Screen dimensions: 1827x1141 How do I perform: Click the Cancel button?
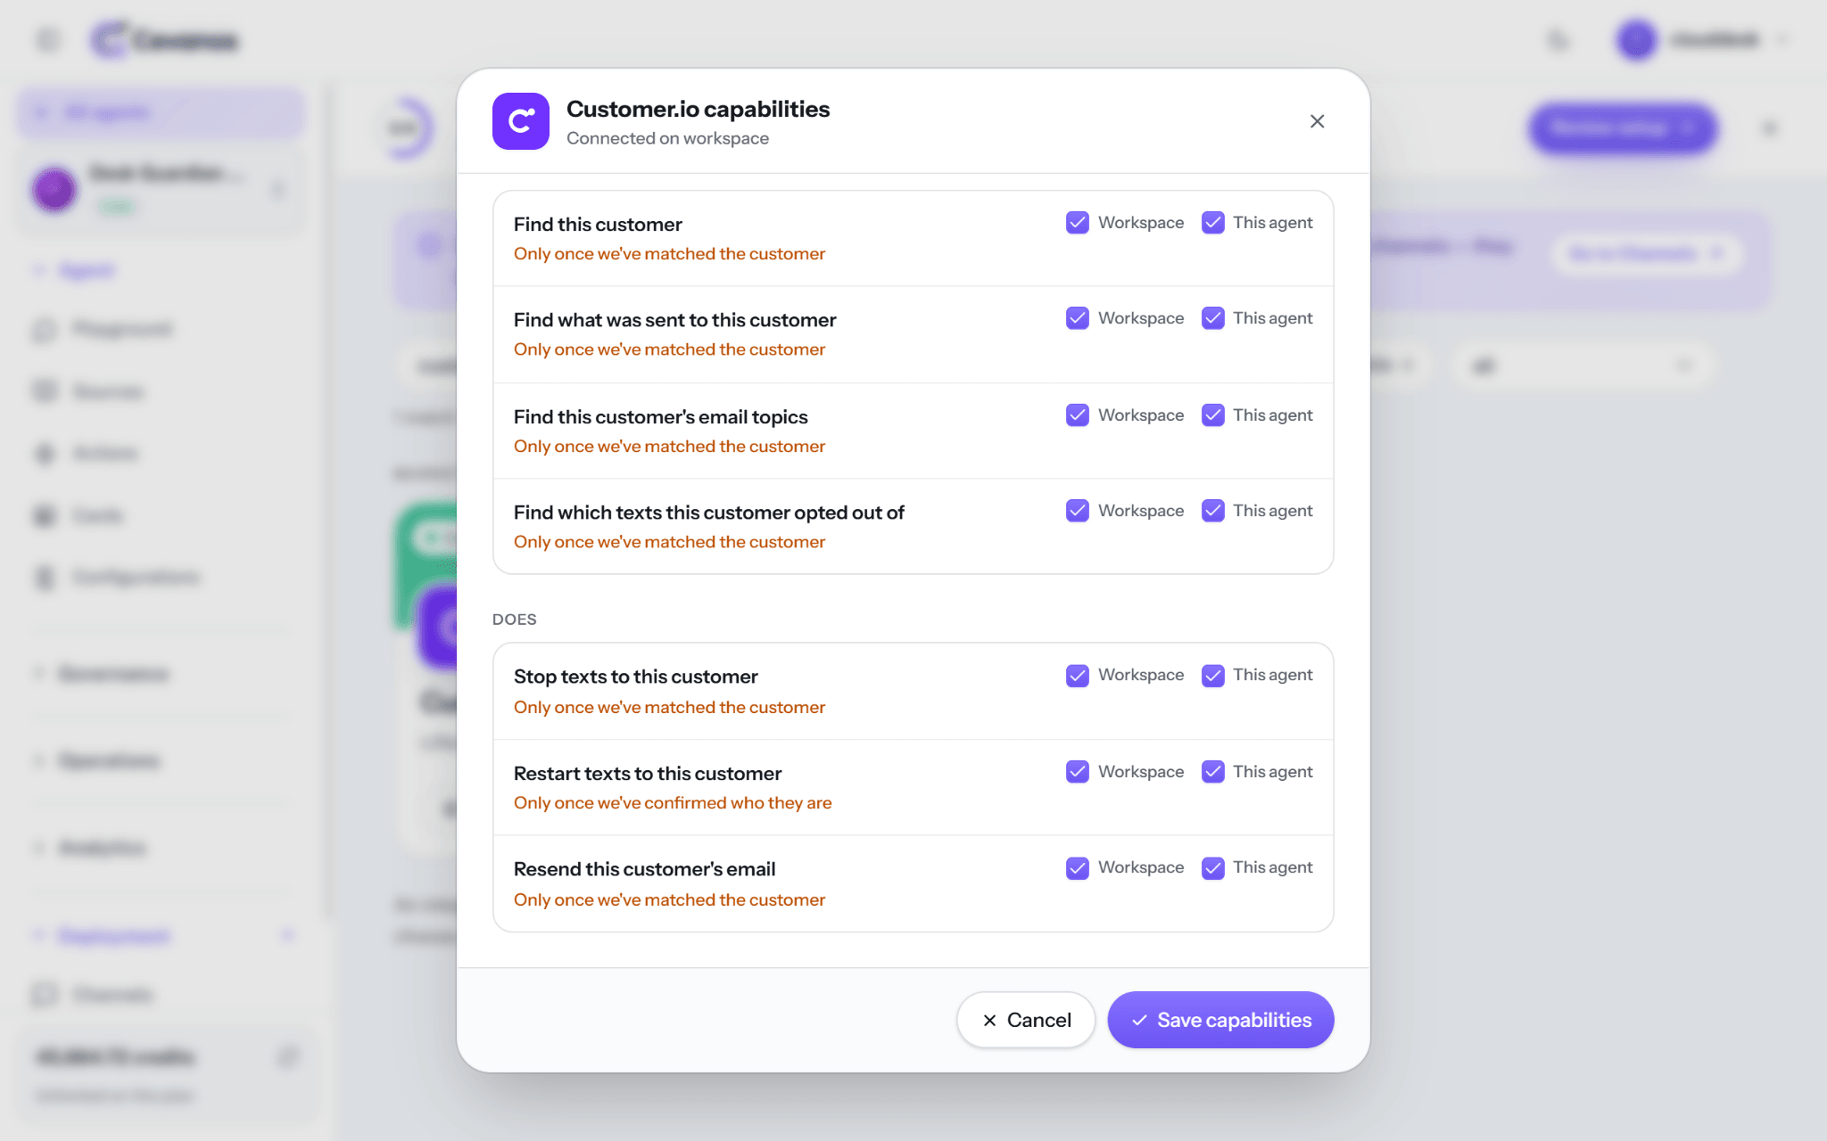point(1026,1020)
